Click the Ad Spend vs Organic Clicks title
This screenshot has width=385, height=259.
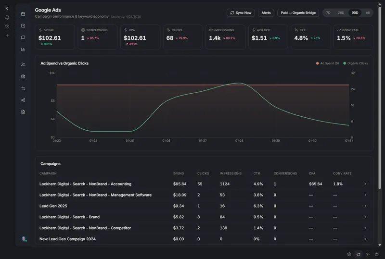coord(64,63)
